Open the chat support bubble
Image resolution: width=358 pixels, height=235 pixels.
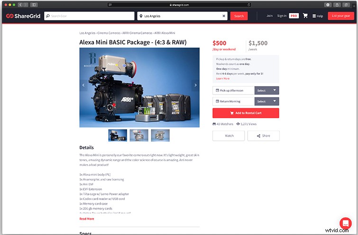coord(345,223)
